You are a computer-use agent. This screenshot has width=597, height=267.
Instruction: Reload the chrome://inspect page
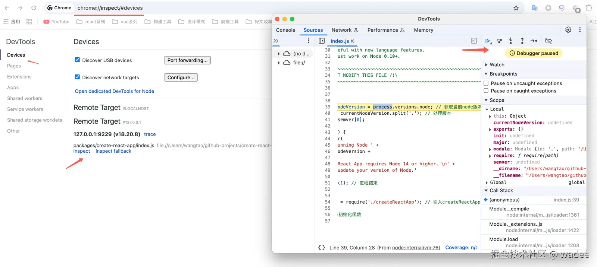pos(34,8)
